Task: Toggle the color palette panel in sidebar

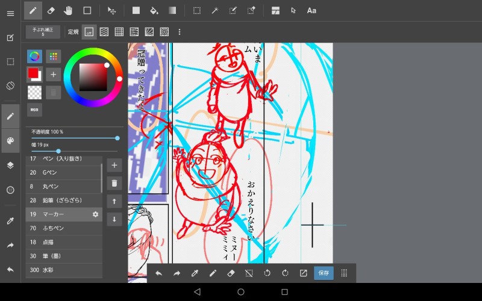Action: pos(10,141)
